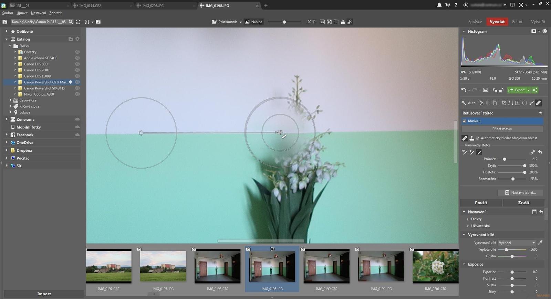Expand the Zonerama section
This screenshot has height=299, width=551.
point(7,119)
